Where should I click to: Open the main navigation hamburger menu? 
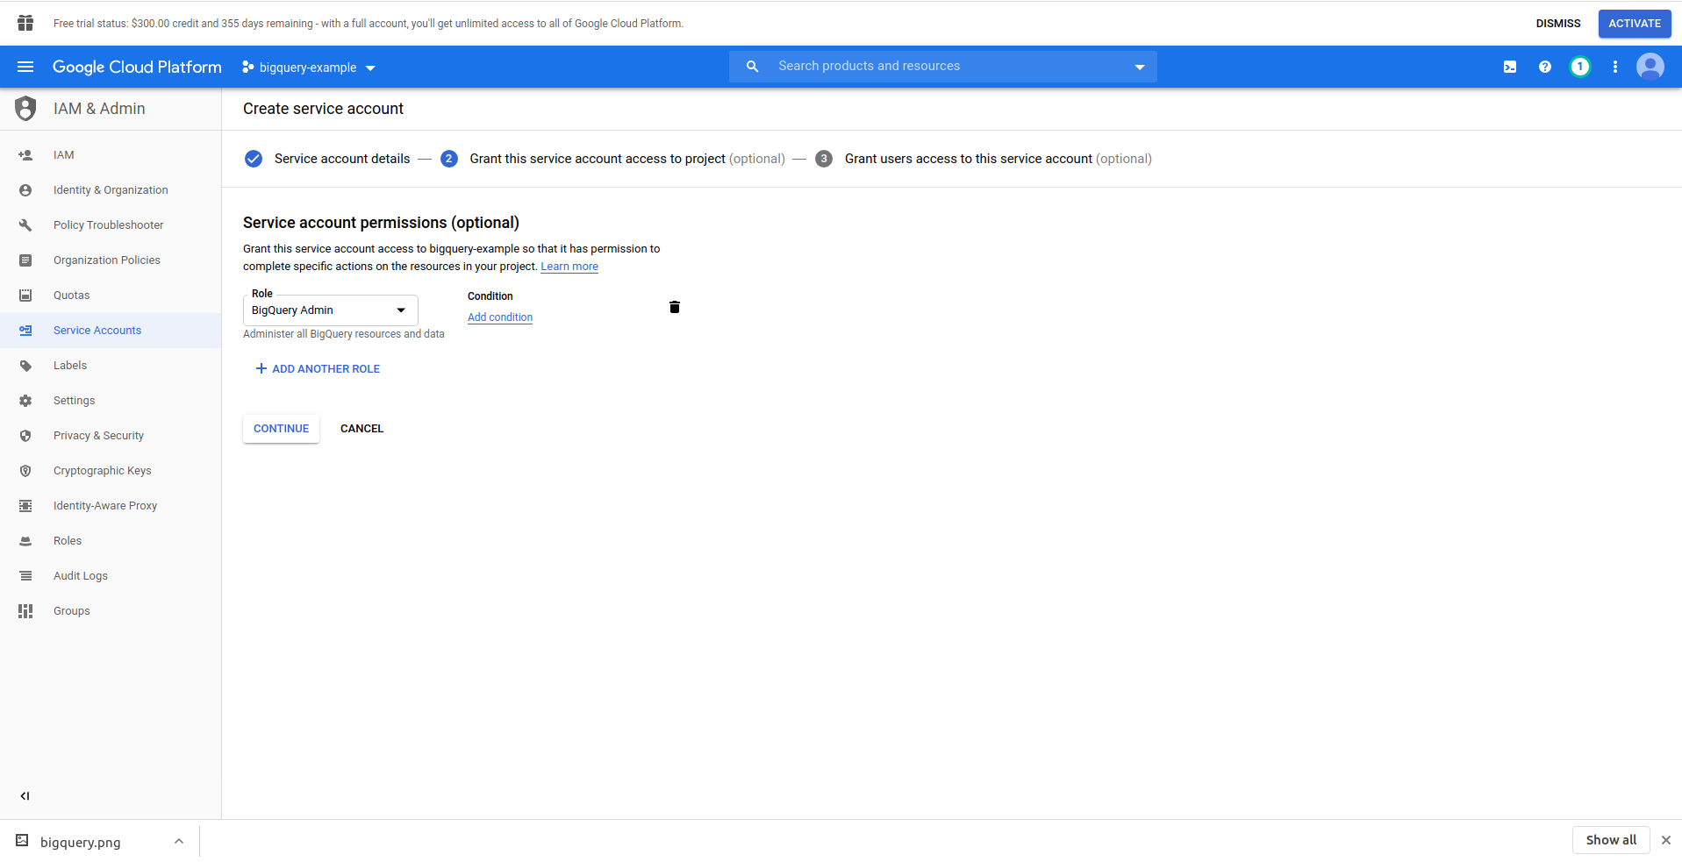[x=25, y=67]
